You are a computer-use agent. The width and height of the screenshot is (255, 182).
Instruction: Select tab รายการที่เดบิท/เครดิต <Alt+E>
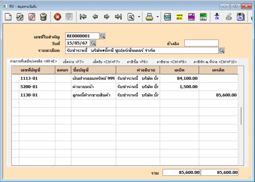(x=33, y=61)
